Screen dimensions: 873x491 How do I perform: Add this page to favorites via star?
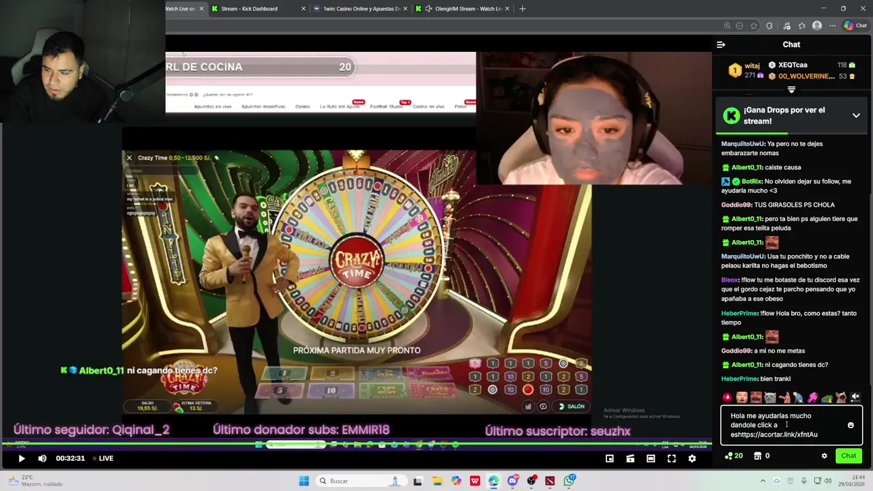point(754,26)
